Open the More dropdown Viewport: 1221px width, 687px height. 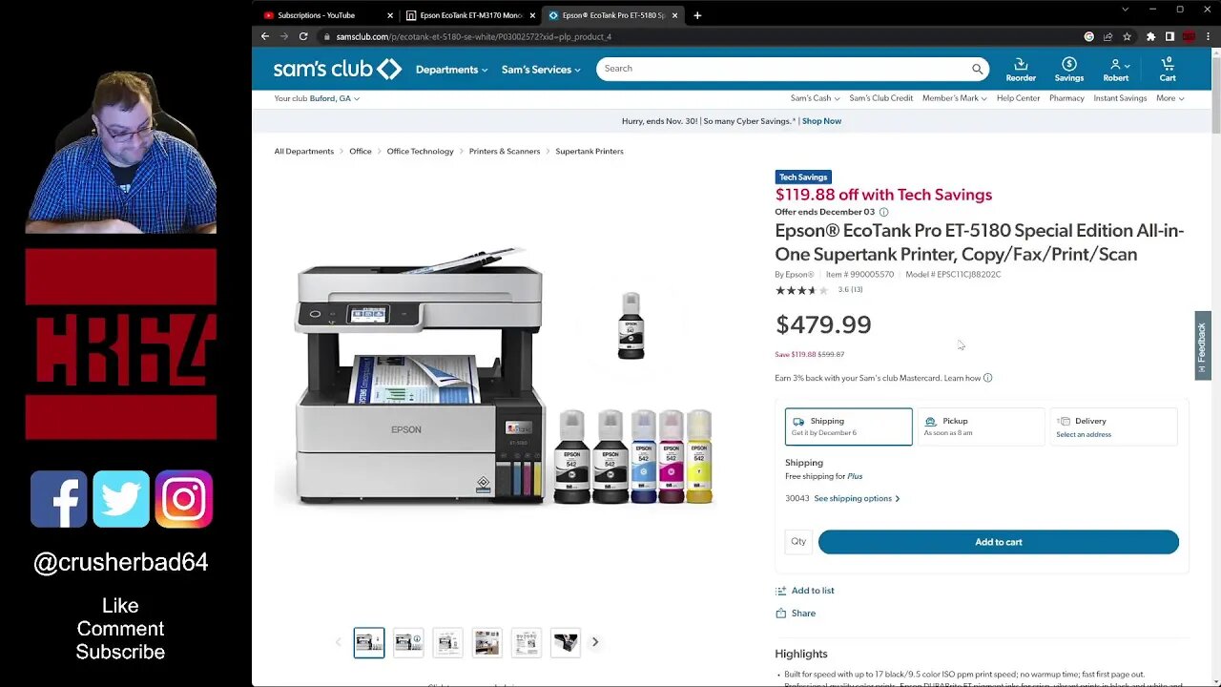(1169, 98)
